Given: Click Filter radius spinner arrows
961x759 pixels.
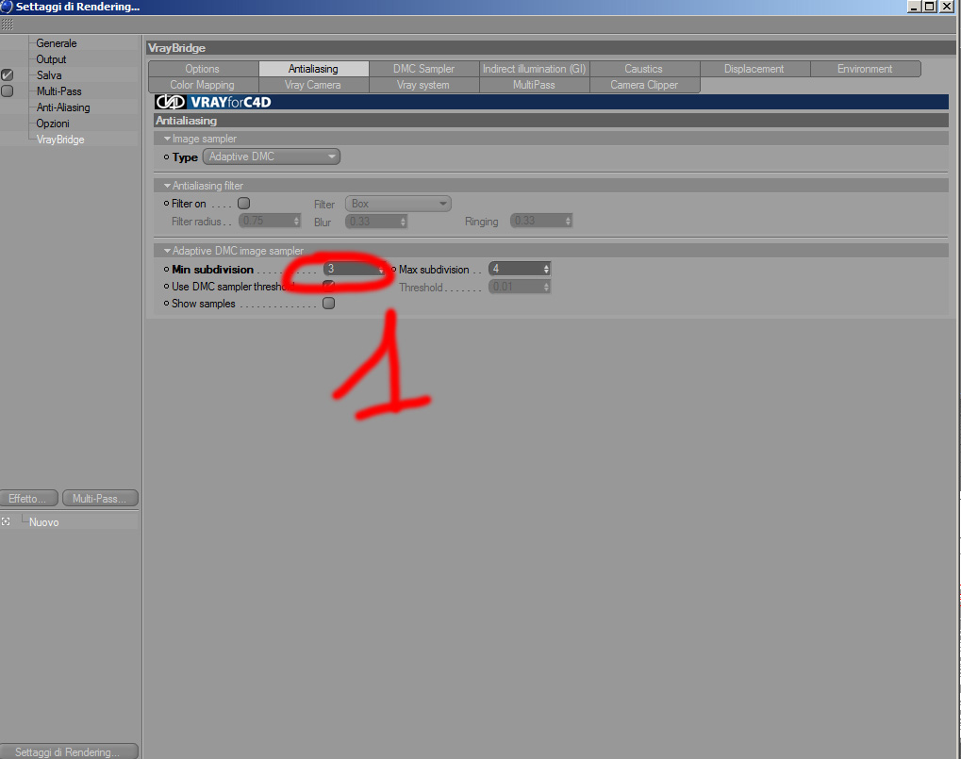Looking at the screenshot, I should (x=297, y=221).
